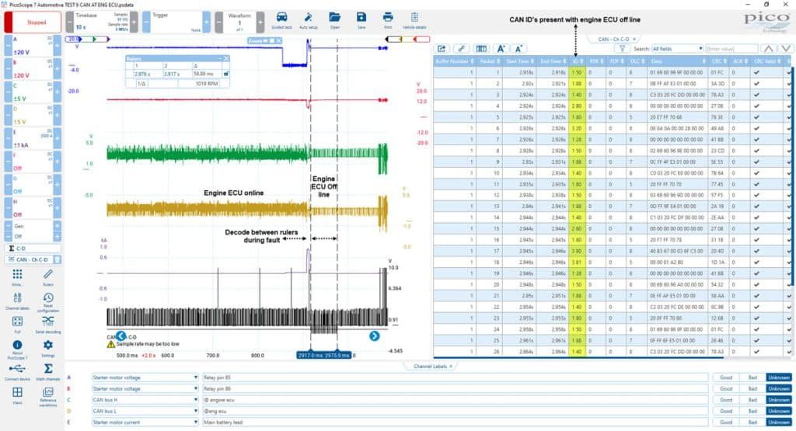This screenshot has width=796, height=431.
Task: Close the CAN - Ch C-D tab
Action: tap(634, 39)
